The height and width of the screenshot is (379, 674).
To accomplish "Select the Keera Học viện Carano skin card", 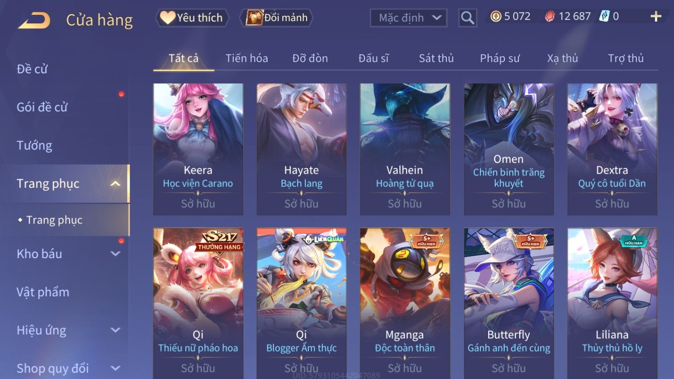I will click(x=198, y=149).
